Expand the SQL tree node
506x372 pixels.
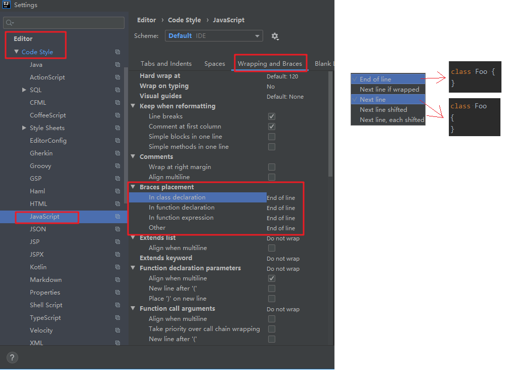[24, 90]
